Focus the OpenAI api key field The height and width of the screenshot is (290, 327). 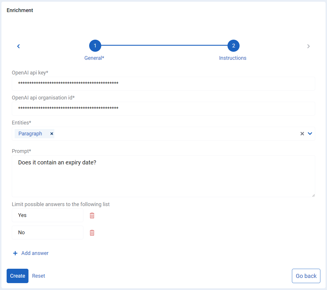coord(163,84)
